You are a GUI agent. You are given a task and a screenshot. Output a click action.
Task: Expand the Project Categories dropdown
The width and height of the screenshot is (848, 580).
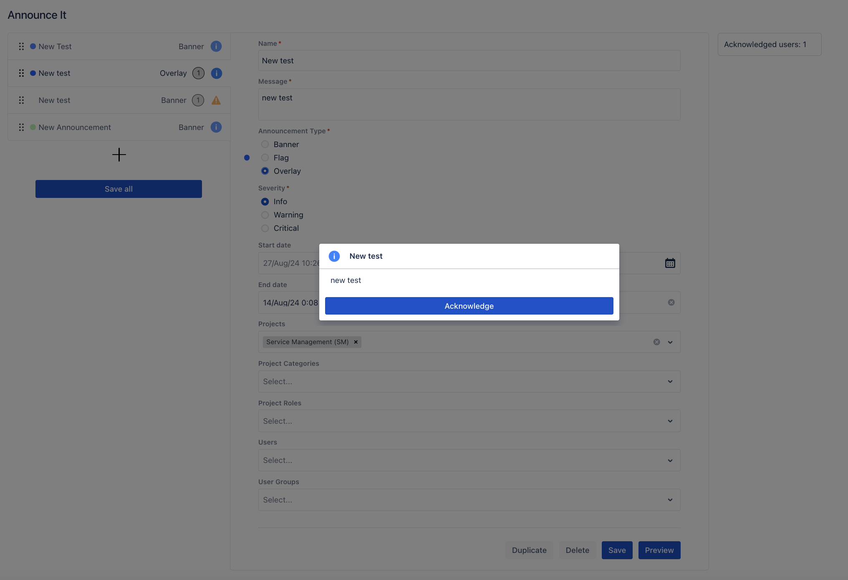670,382
